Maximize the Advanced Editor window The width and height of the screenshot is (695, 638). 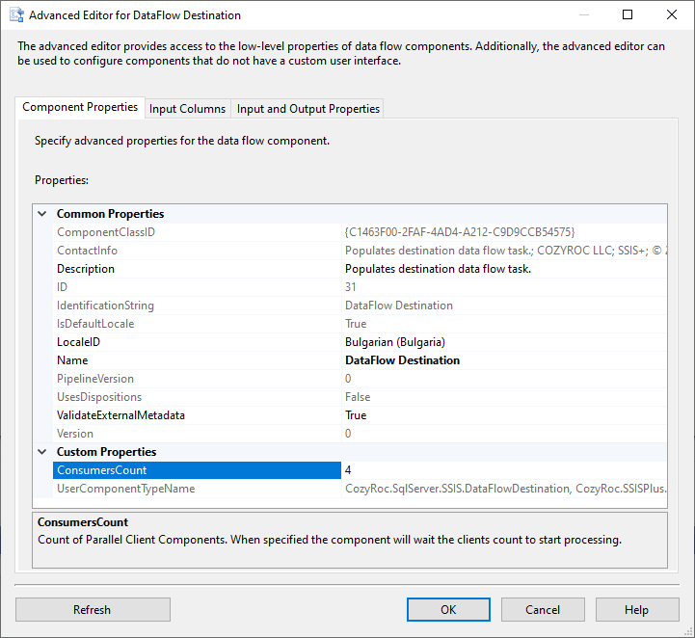coord(628,15)
